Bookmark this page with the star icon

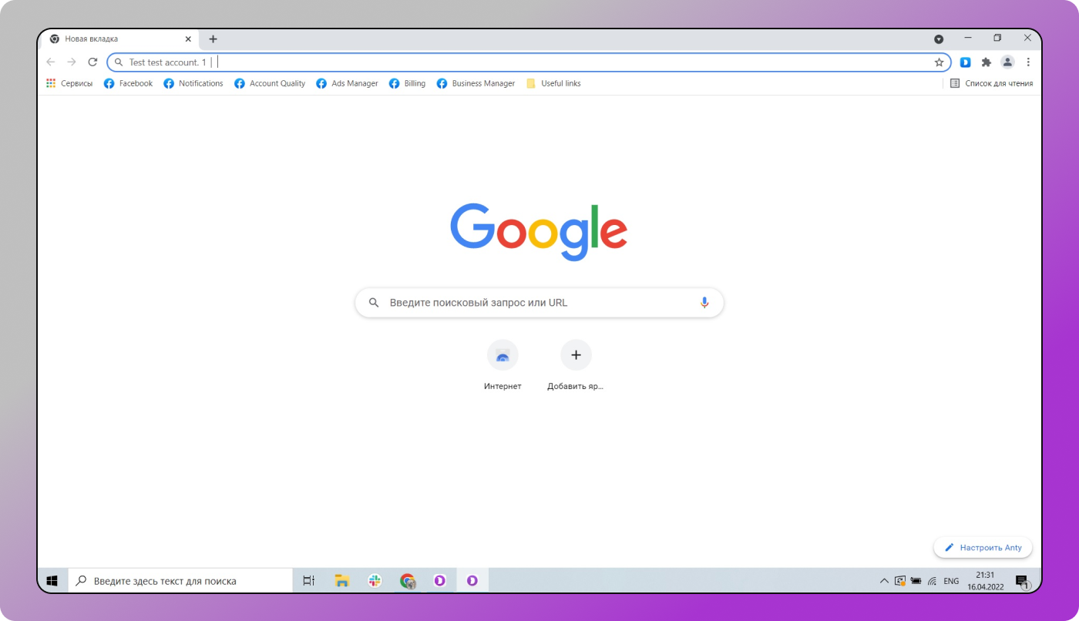click(939, 62)
